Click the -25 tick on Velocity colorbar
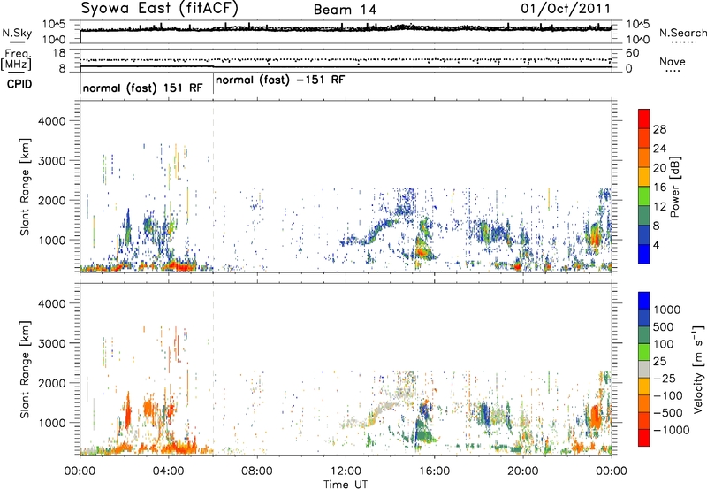707x490 pixels. click(665, 379)
